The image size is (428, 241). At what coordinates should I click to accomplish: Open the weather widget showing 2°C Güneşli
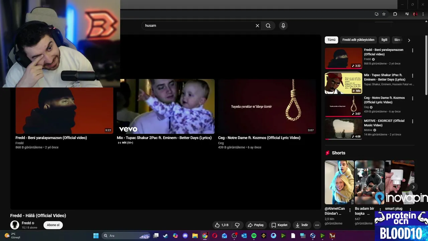[12, 236]
